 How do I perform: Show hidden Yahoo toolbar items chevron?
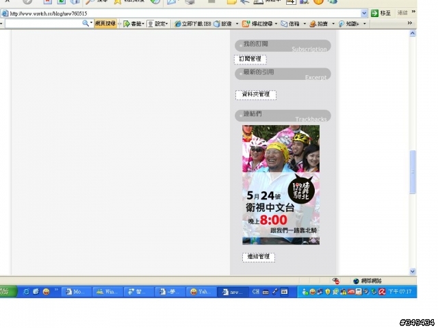coord(409,23)
